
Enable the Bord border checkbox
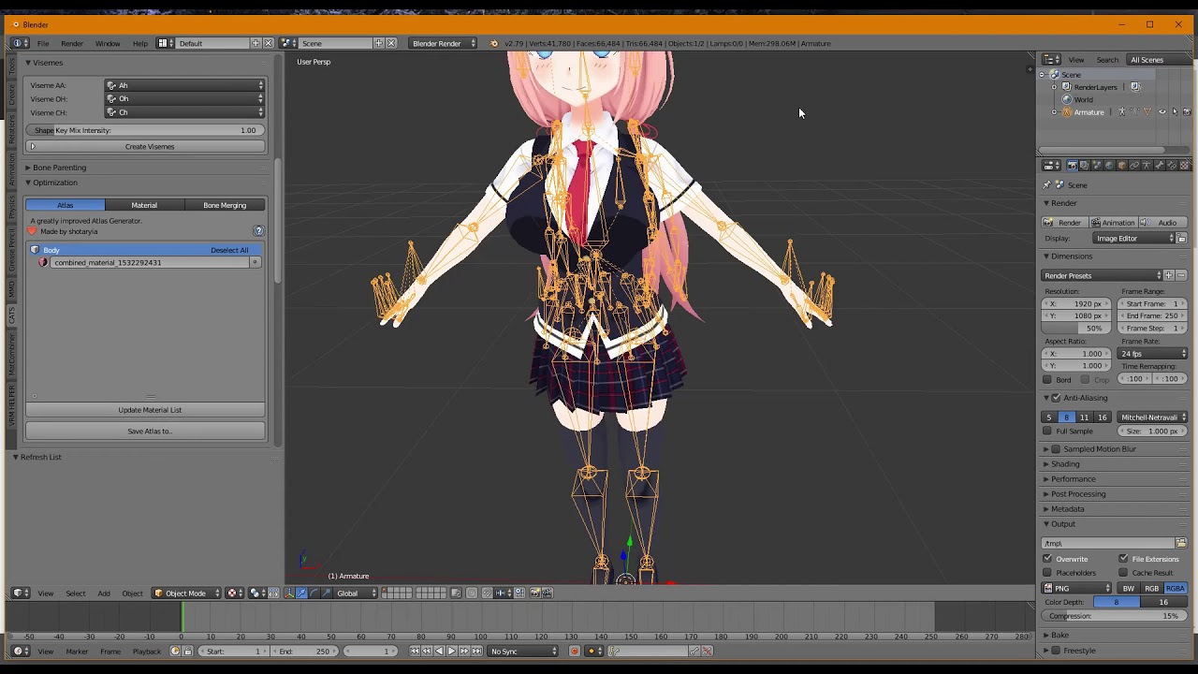[1047, 380]
